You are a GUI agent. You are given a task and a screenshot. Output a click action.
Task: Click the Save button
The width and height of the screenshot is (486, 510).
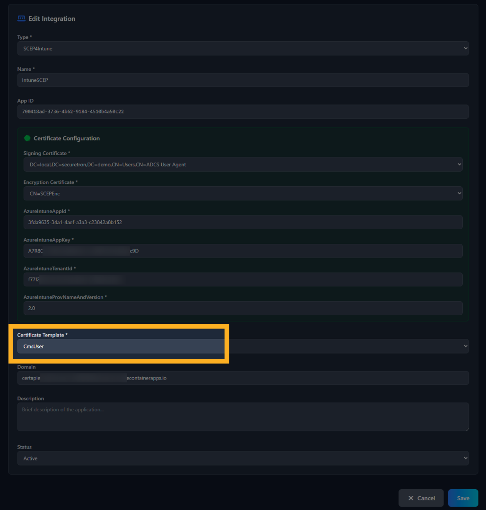pyautogui.click(x=463, y=498)
